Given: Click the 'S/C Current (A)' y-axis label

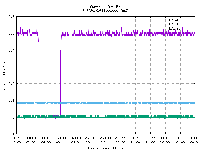Looking at the screenshot, I should tap(4, 75).
